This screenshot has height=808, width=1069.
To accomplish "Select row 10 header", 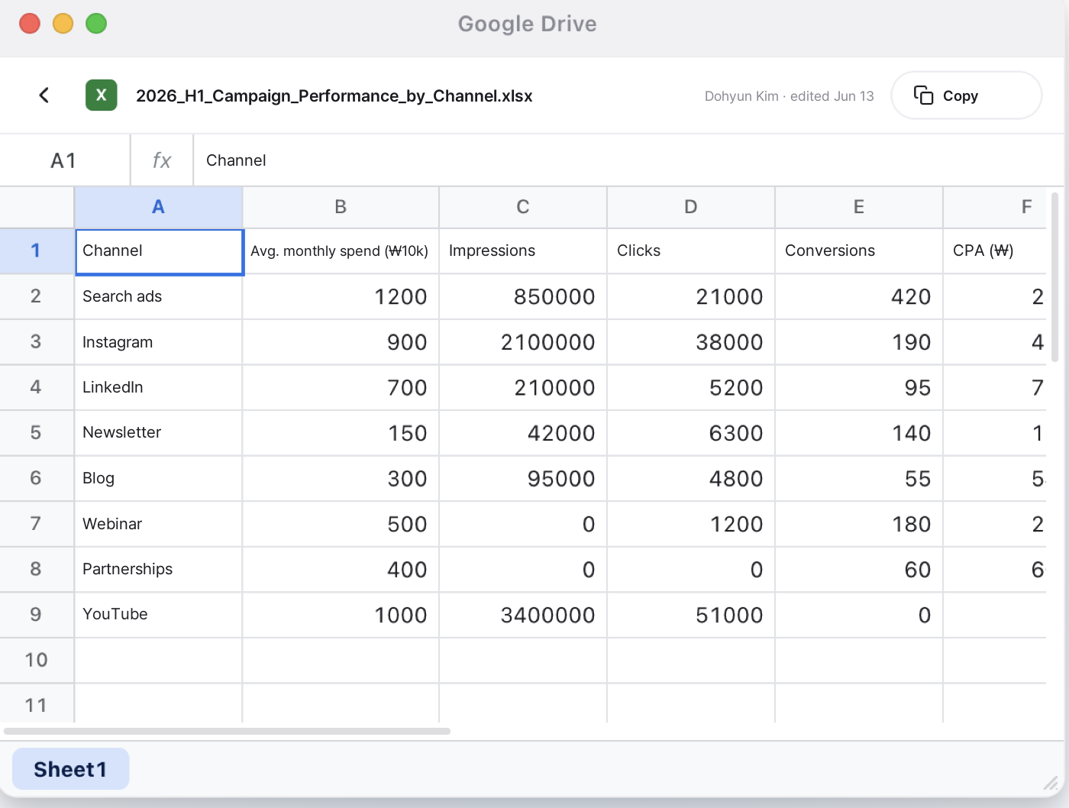I will point(36,661).
